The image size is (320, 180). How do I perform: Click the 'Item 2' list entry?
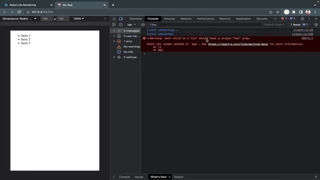[25, 39]
